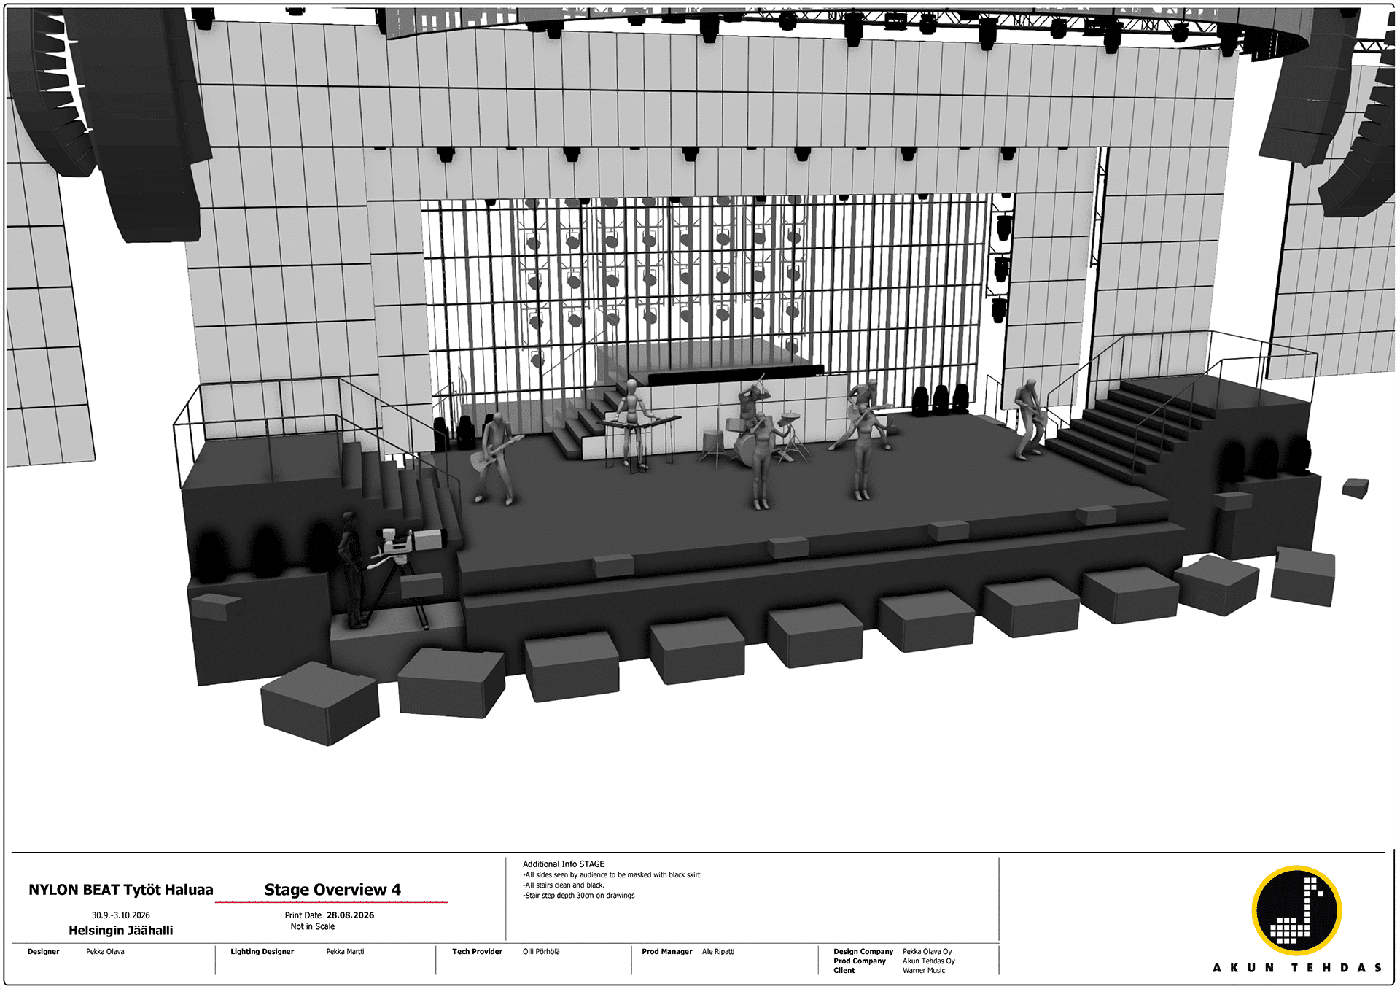Click the note about black skirt masking
The height and width of the screenshot is (989, 1400).
pos(611,875)
